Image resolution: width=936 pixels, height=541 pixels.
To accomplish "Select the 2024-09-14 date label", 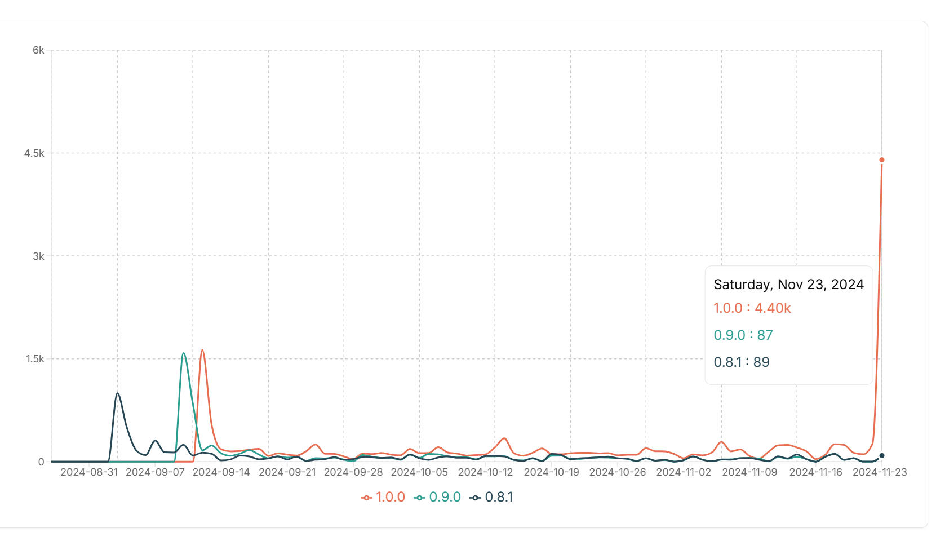I will [x=221, y=472].
